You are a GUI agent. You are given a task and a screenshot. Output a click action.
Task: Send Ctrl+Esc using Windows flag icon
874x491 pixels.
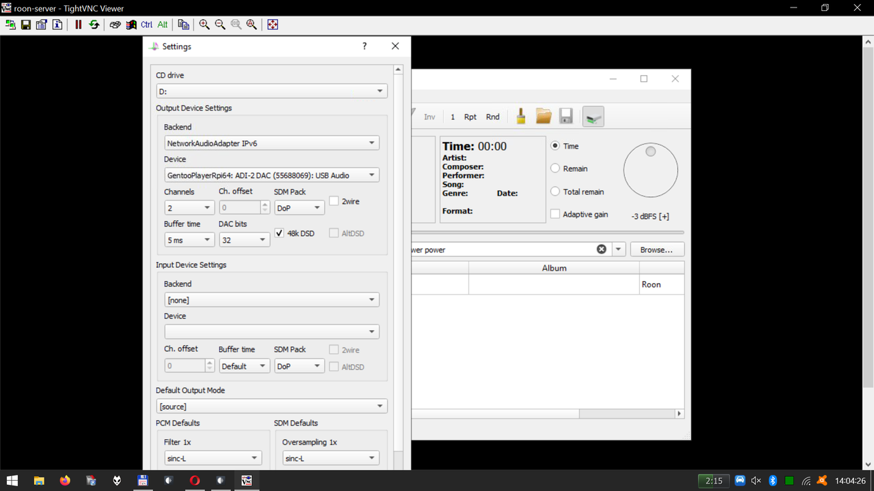point(131,25)
